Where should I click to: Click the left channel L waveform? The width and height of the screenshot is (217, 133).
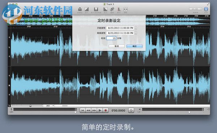click(110, 47)
